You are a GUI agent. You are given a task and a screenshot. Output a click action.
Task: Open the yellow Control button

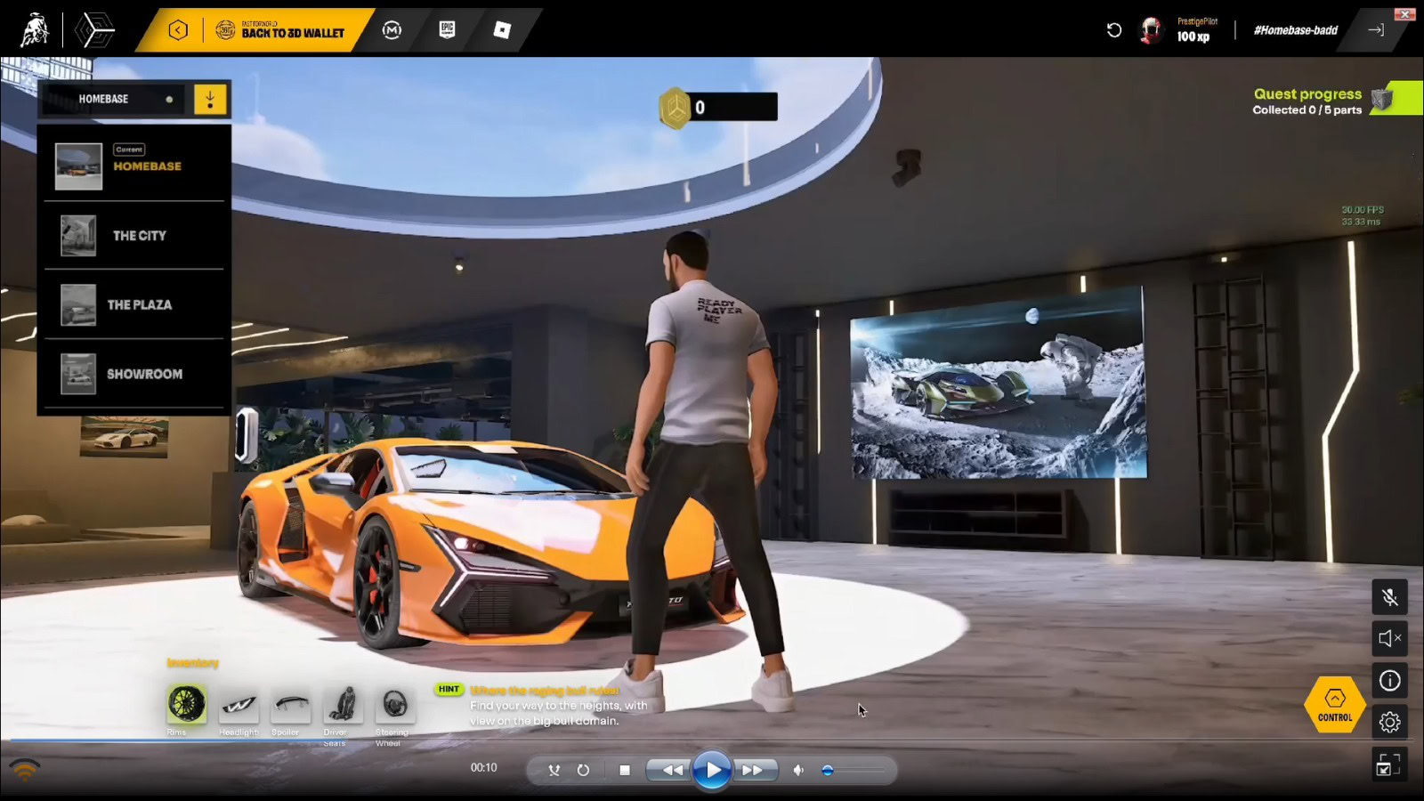coord(1334,705)
